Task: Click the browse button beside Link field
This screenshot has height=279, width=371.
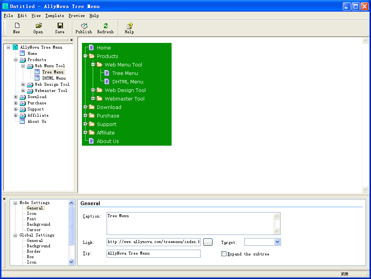Action: [x=208, y=242]
